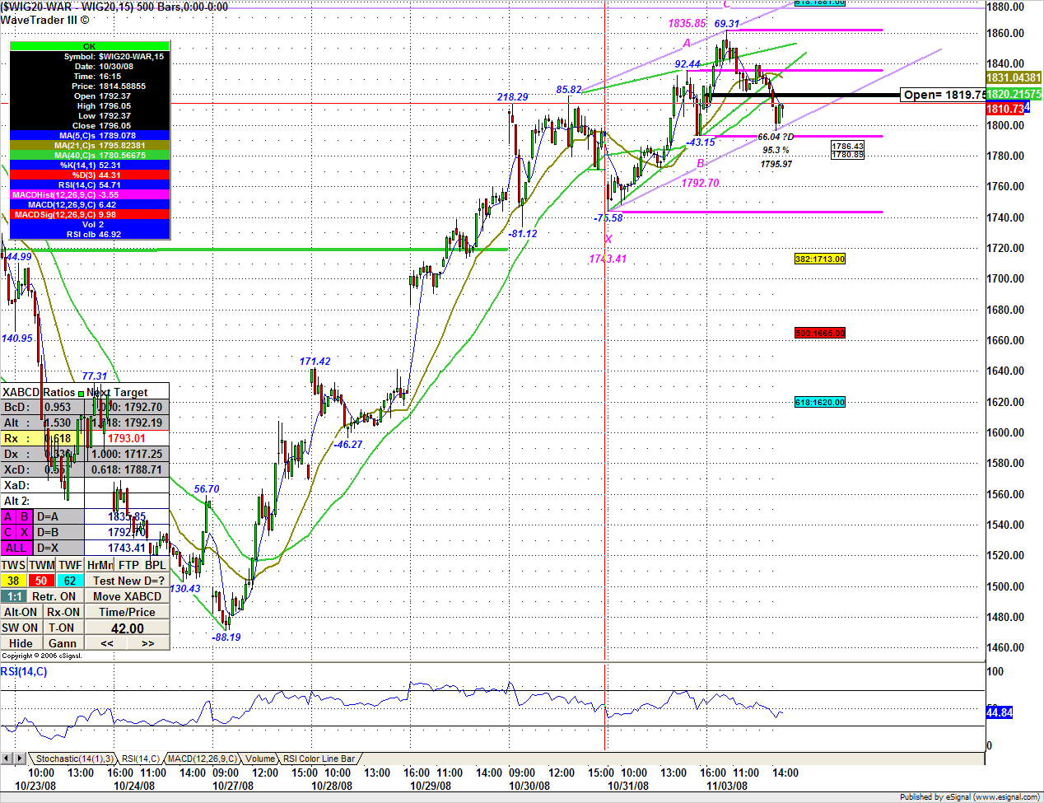The image size is (1044, 803).
Task: Select the cyan 62 retracement swatch
Action: (x=70, y=581)
